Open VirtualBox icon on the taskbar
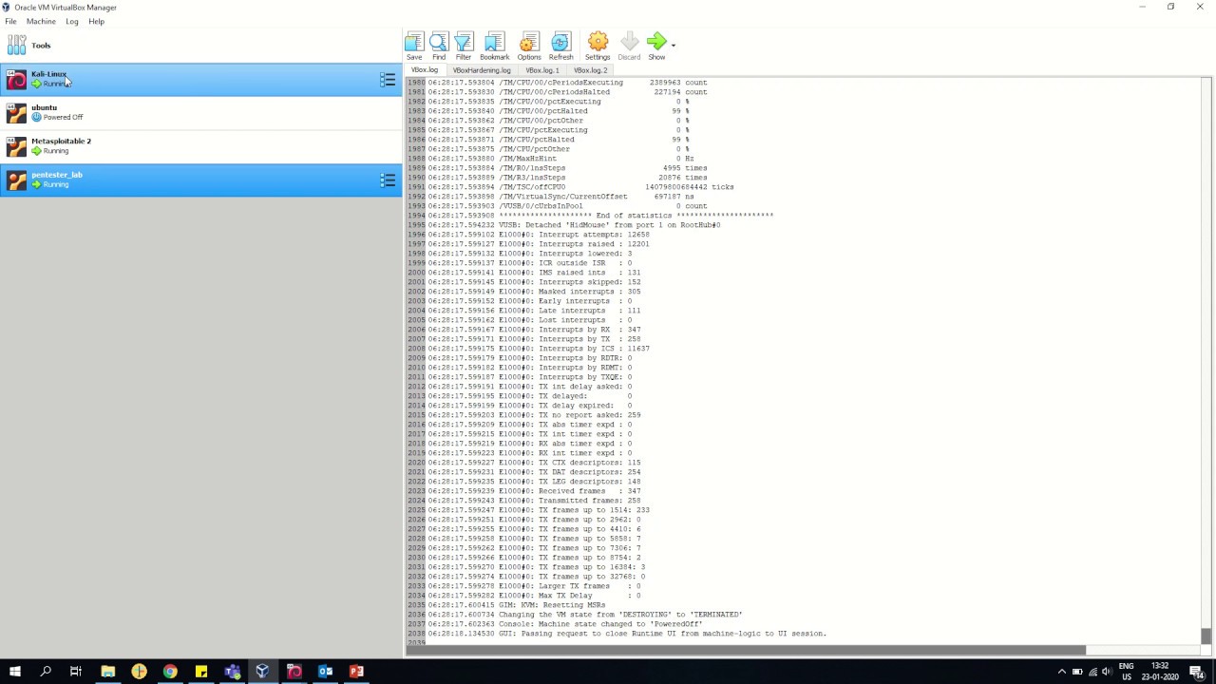Image resolution: width=1216 pixels, height=684 pixels. click(263, 672)
